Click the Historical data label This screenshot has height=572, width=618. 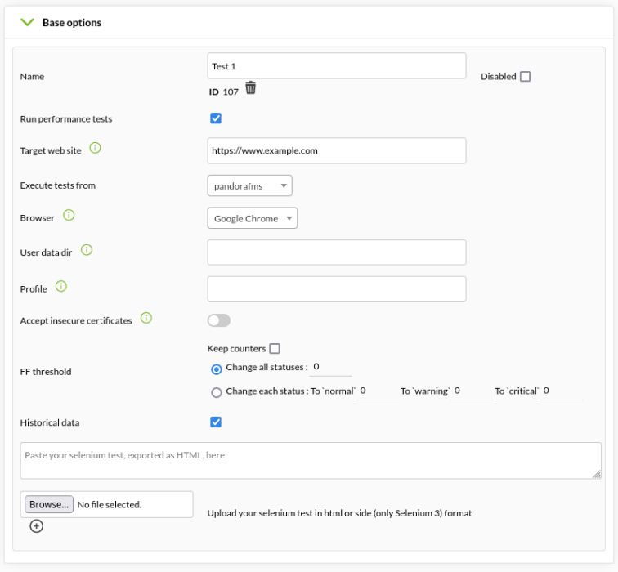(x=50, y=422)
